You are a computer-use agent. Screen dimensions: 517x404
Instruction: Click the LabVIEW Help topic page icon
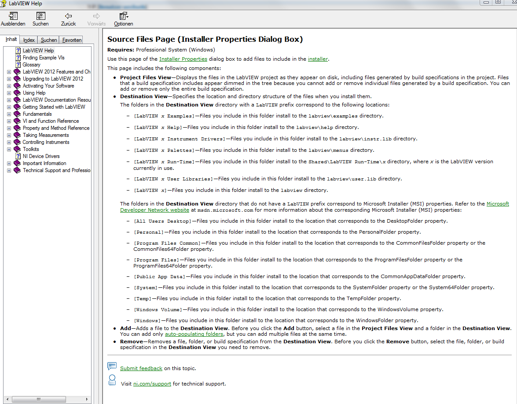click(18, 51)
